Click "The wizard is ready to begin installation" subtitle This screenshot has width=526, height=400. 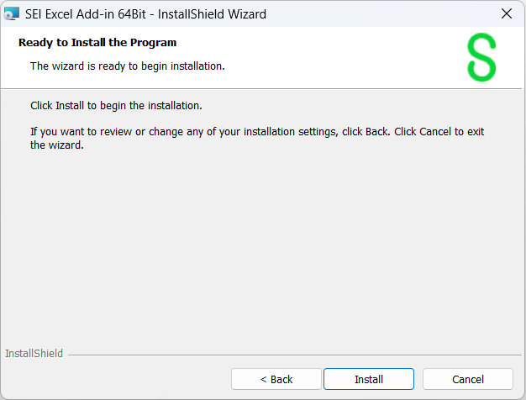click(127, 66)
